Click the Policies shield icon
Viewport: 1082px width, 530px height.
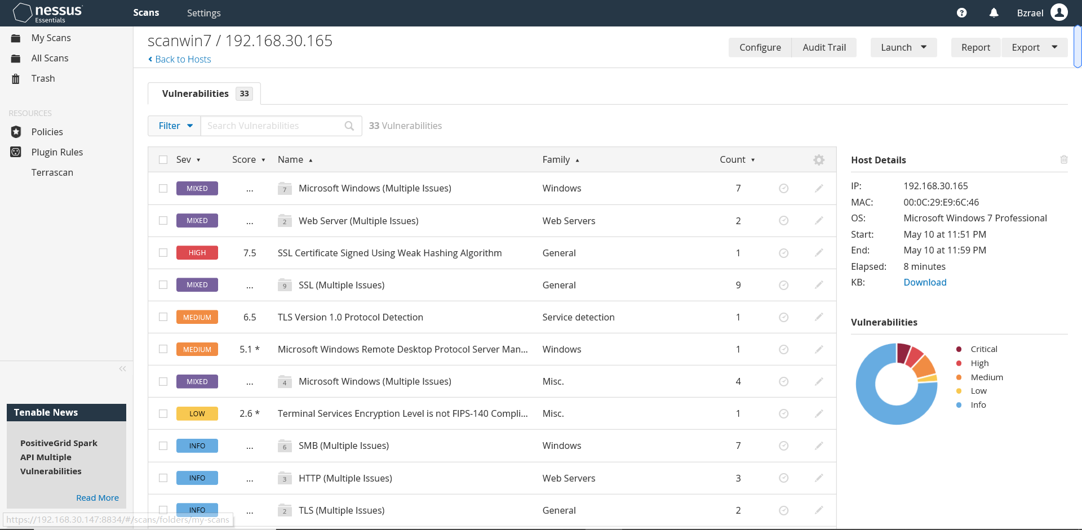tap(16, 132)
